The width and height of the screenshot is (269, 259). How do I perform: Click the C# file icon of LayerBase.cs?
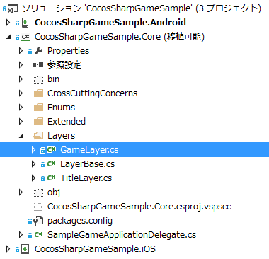[51, 164]
